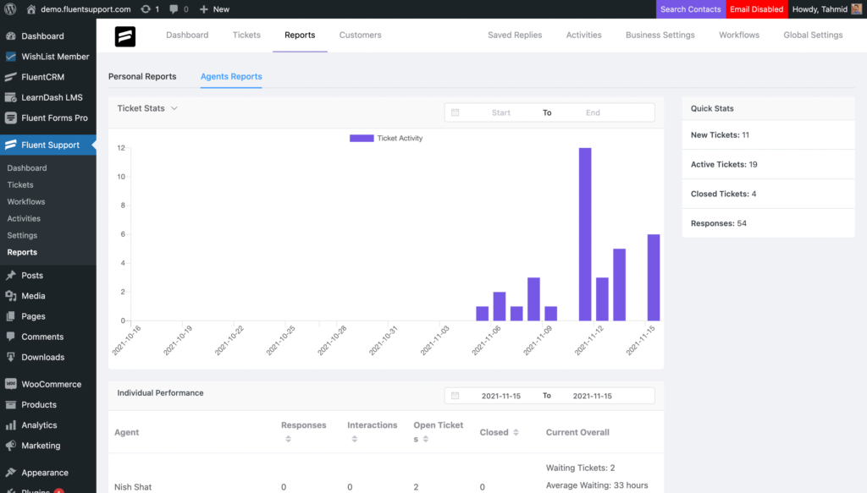
Task: Click the Email Disabled button
Action: pyautogui.click(x=756, y=9)
